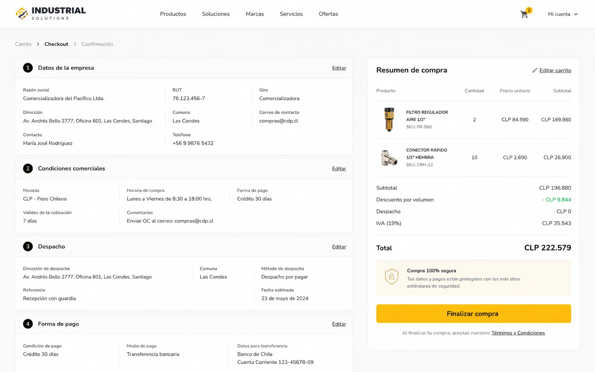Click the Finalizar compra button
The width and height of the screenshot is (595, 372).
pyautogui.click(x=473, y=313)
